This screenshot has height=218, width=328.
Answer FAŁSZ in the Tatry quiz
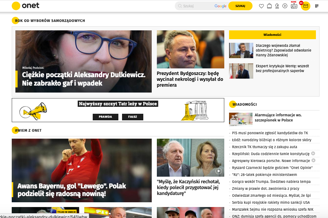point(132,117)
